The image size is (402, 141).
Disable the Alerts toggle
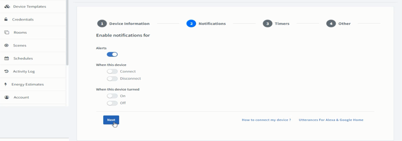click(112, 55)
